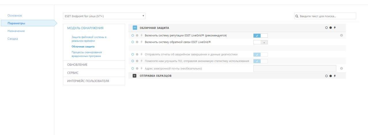Screen dimensions: 368x135
Task: Click the label Адрес электронной почты (необязательно)
Action: click(x=173, y=68)
